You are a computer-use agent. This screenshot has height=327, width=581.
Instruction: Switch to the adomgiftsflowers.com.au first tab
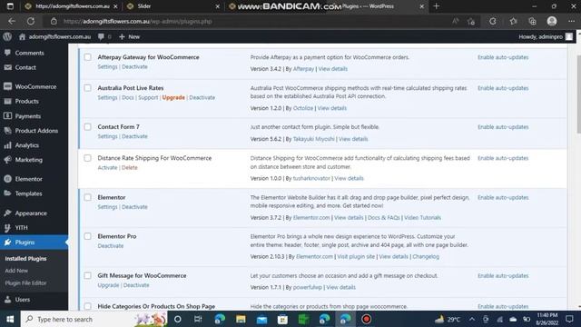click(x=71, y=6)
